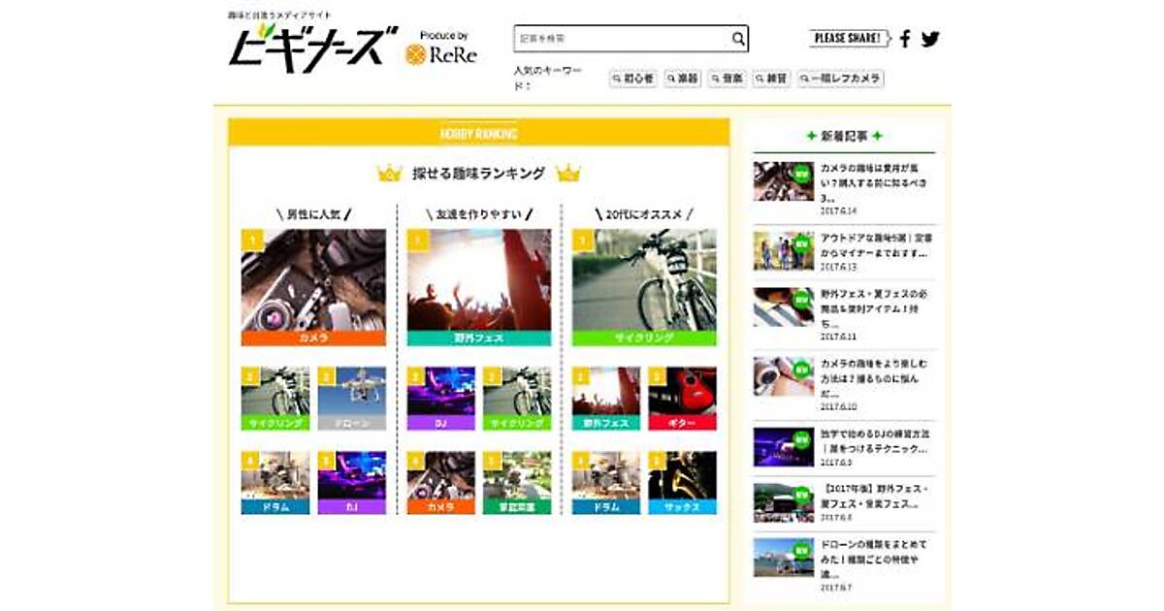
Task: Click the Twitter share icon
Action: click(931, 39)
